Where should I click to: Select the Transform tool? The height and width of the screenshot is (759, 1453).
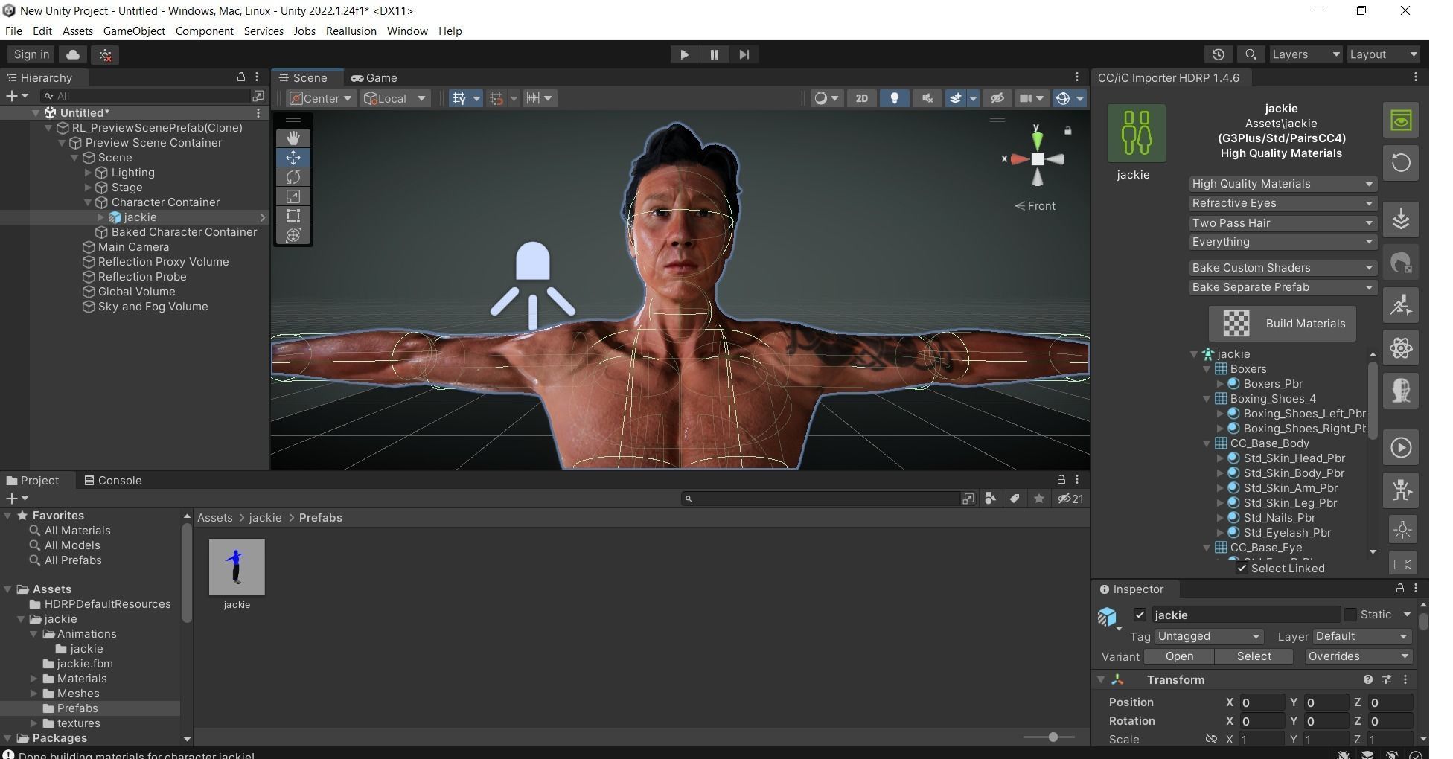293,235
